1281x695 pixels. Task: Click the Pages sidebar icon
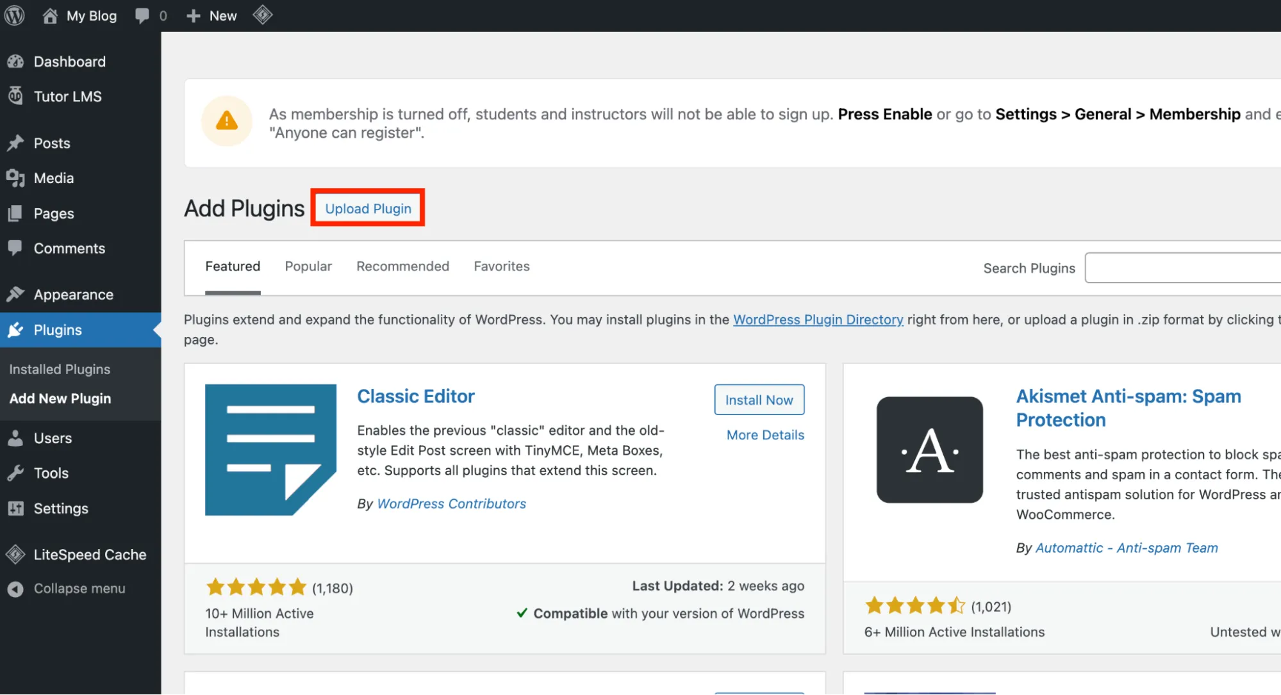click(15, 213)
